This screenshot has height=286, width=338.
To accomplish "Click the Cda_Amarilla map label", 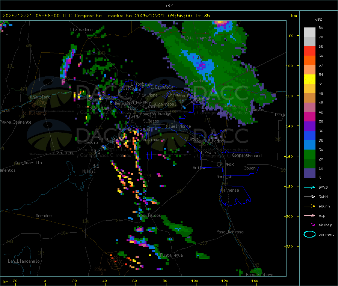I will tap(28, 163).
